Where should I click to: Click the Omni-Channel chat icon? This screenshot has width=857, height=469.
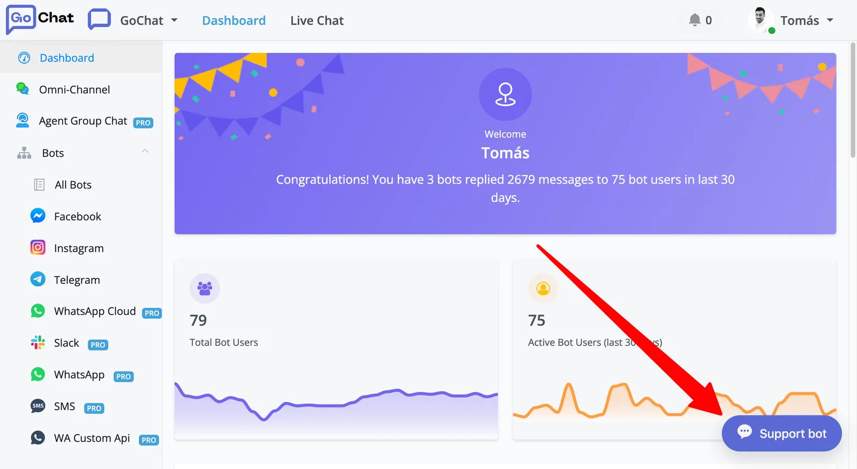pos(22,89)
